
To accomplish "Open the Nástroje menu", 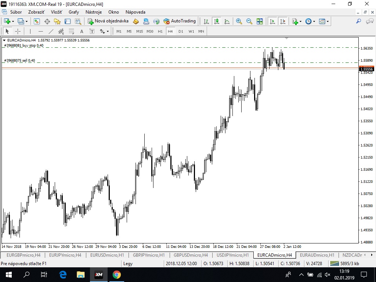I will point(94,12).
